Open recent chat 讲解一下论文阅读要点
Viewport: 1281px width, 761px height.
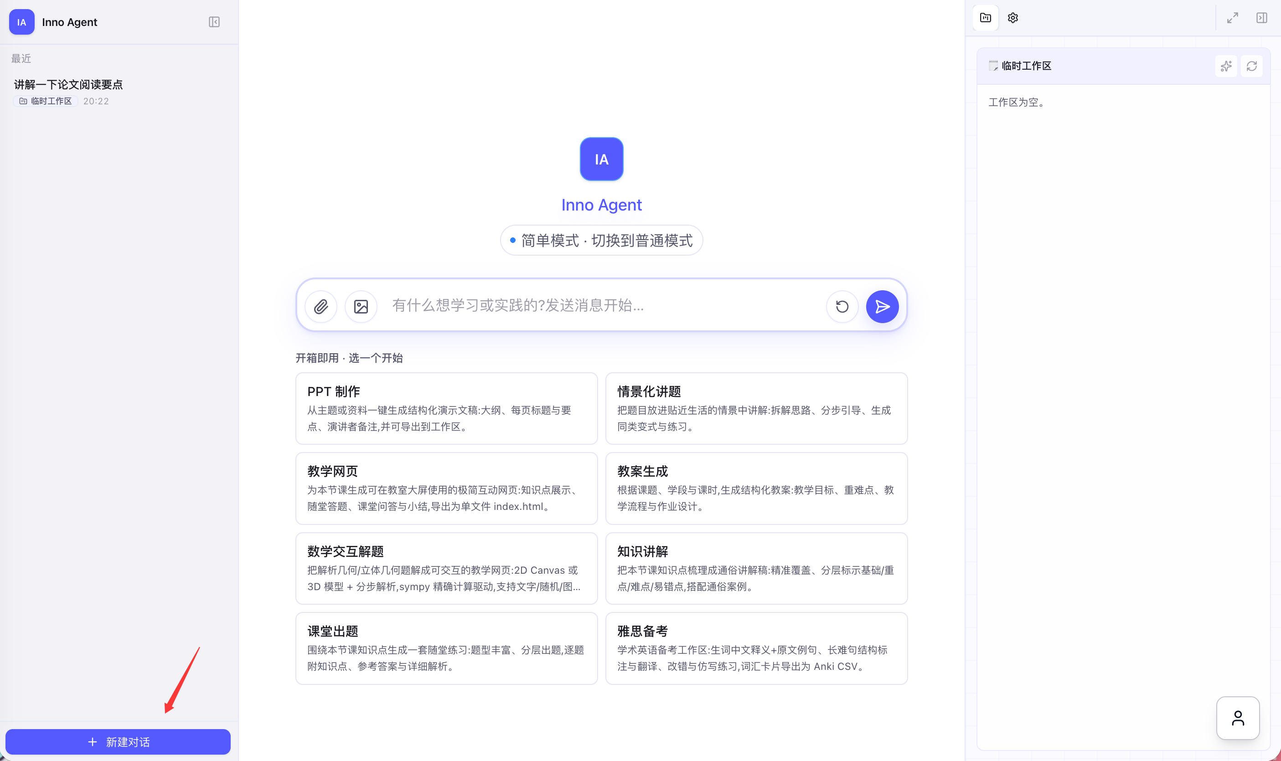pyautogui.click(x=68, y=85)
